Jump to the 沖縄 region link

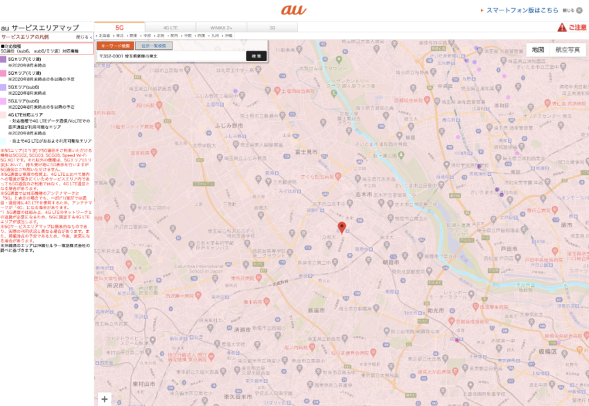tap(228, 35)
